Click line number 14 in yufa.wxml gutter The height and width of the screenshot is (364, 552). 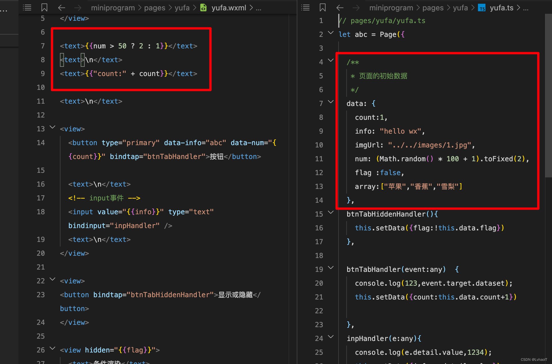pyautogui.click(x=41, y=143)
